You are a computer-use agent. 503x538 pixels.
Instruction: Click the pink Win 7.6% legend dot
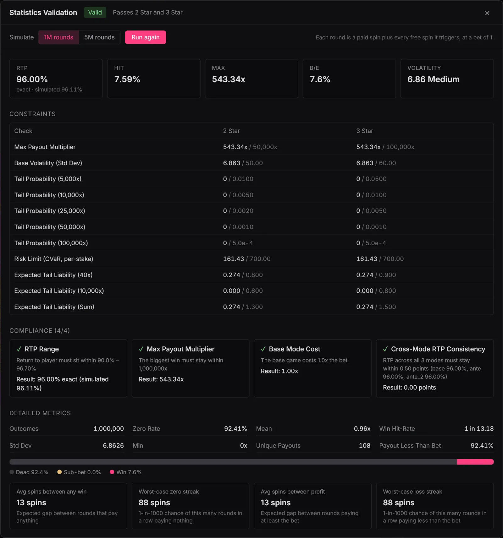112,472
